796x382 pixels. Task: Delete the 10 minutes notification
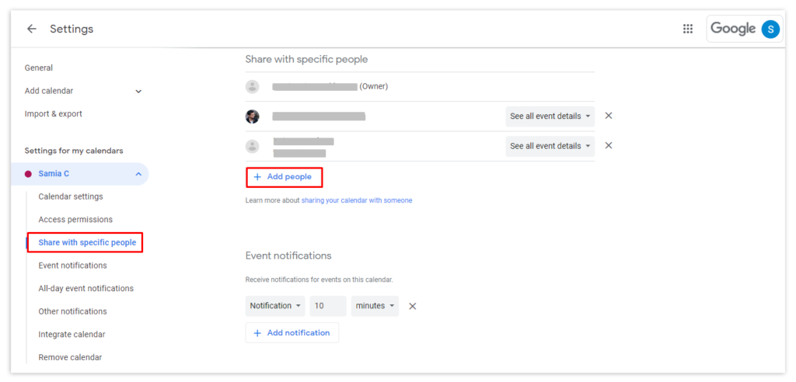(413, 306)
